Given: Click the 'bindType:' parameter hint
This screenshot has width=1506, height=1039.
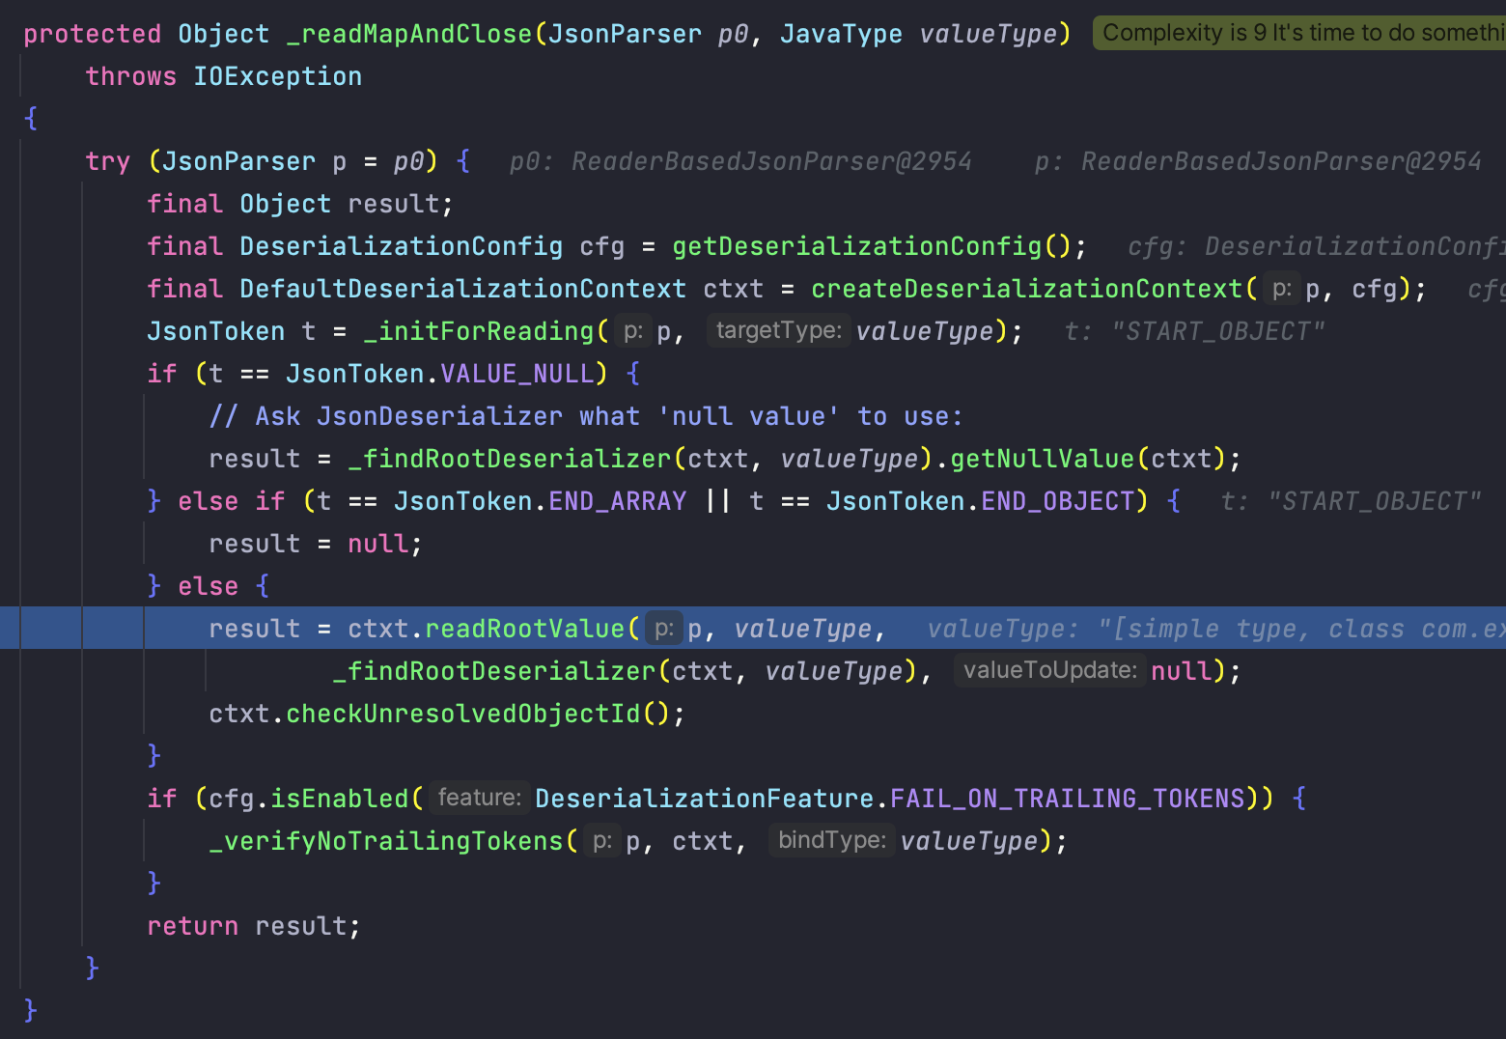Looking at the screenshot, I should click(x=832, y=840).
